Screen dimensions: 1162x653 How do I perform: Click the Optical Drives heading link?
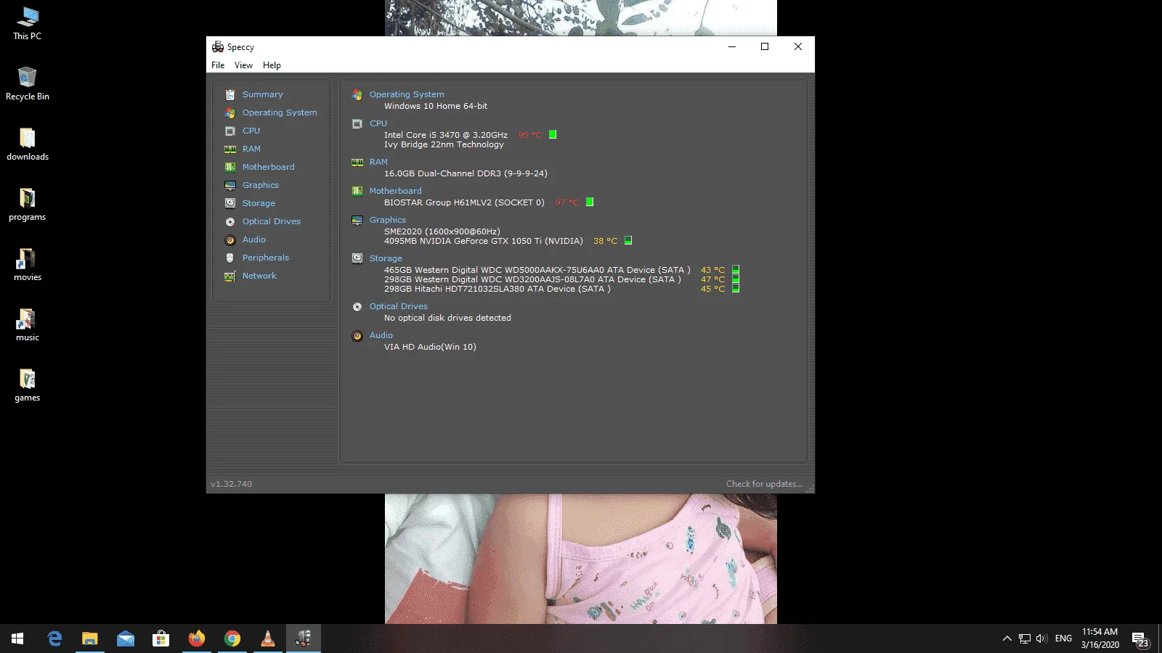pyautogui.click(x=399, y=306)
